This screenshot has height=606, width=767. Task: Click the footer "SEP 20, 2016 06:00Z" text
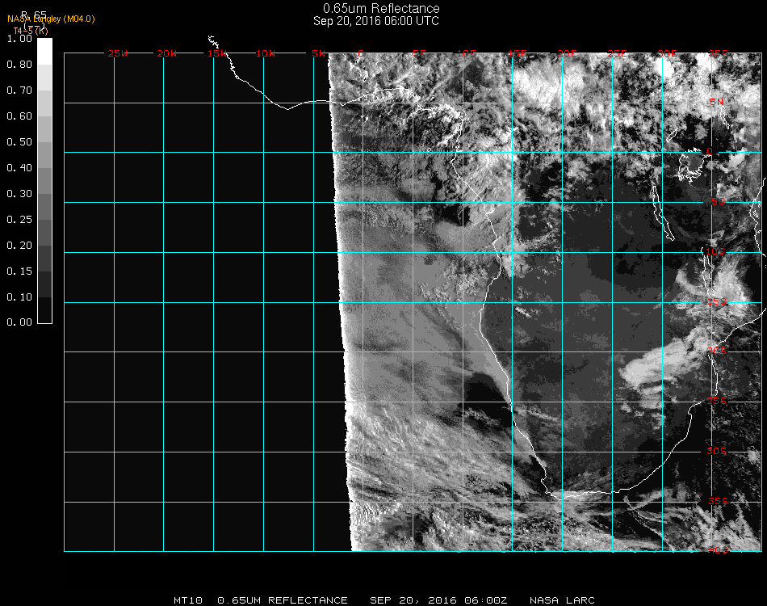click(x=438, y=600)
